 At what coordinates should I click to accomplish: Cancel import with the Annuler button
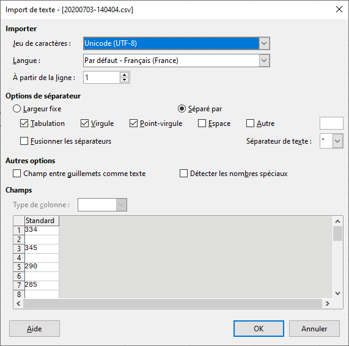(x=314, y=329)
